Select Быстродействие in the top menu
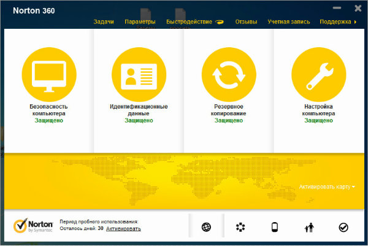Viewport: 368px width, 246px height. pyautogui.click(x=185, y=22)
